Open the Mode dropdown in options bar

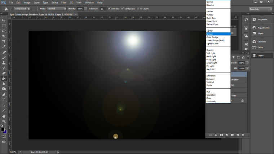(57, 9)
